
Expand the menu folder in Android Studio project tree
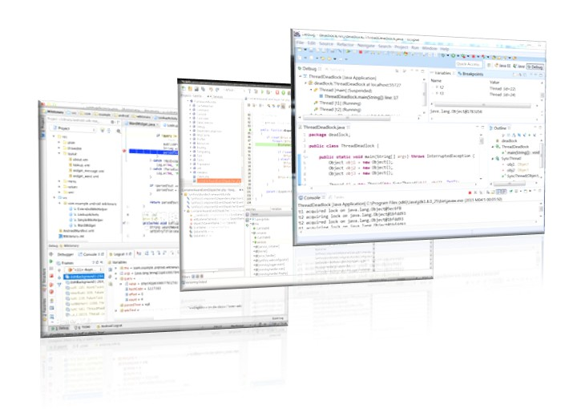tap(59, 181)
